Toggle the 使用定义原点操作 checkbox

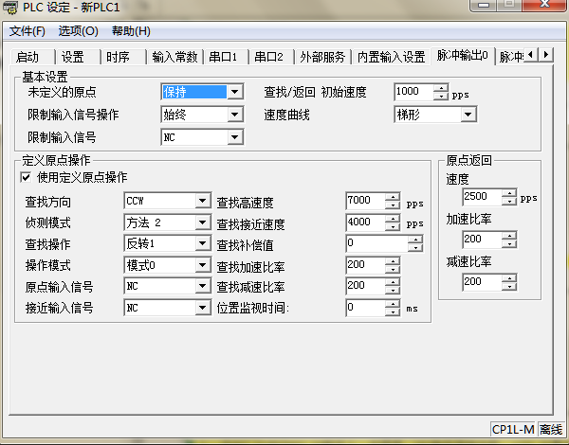pos(26,178)
